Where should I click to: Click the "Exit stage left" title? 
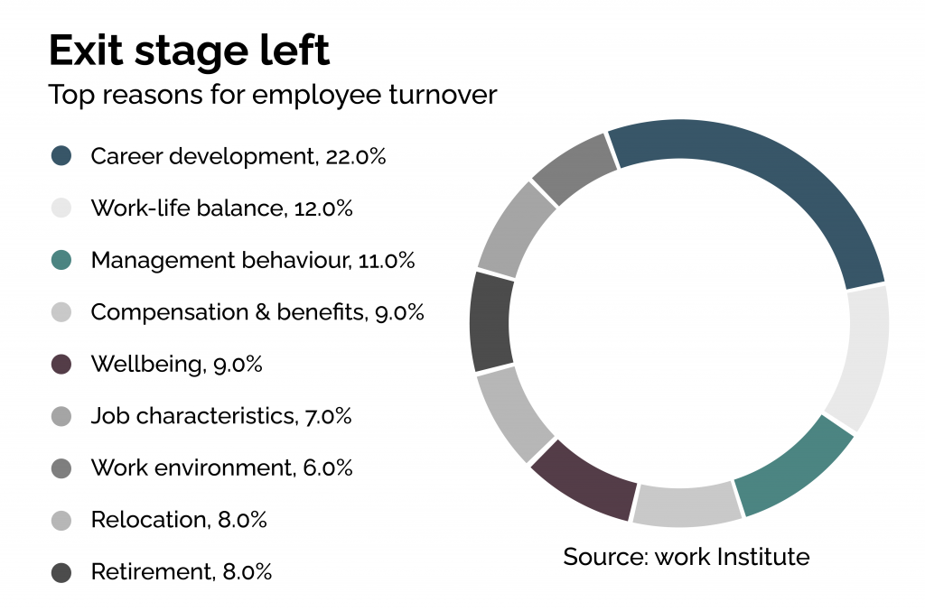189,51
